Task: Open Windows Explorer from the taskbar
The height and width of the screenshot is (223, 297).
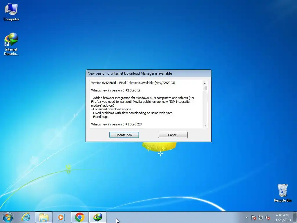Action: [44, 217]
